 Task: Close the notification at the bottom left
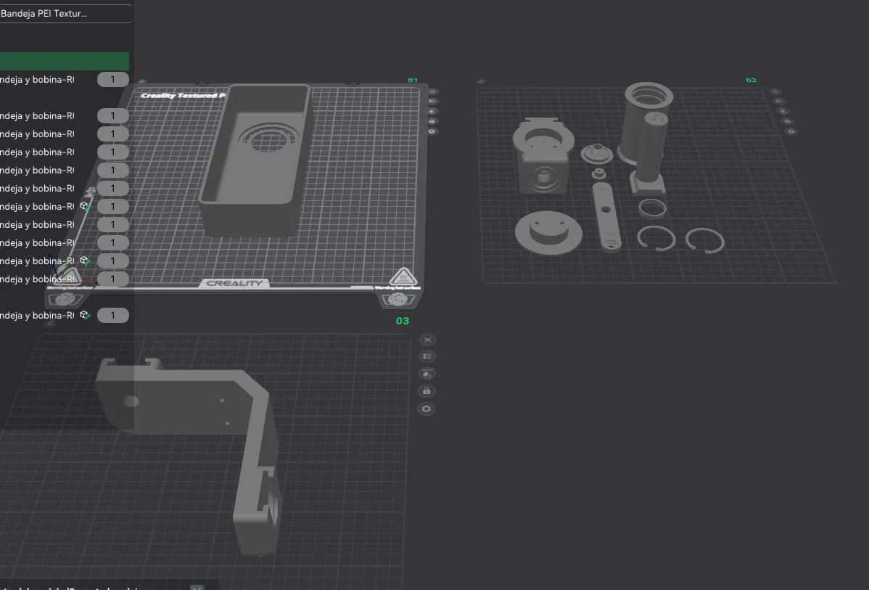pos(197,587)
